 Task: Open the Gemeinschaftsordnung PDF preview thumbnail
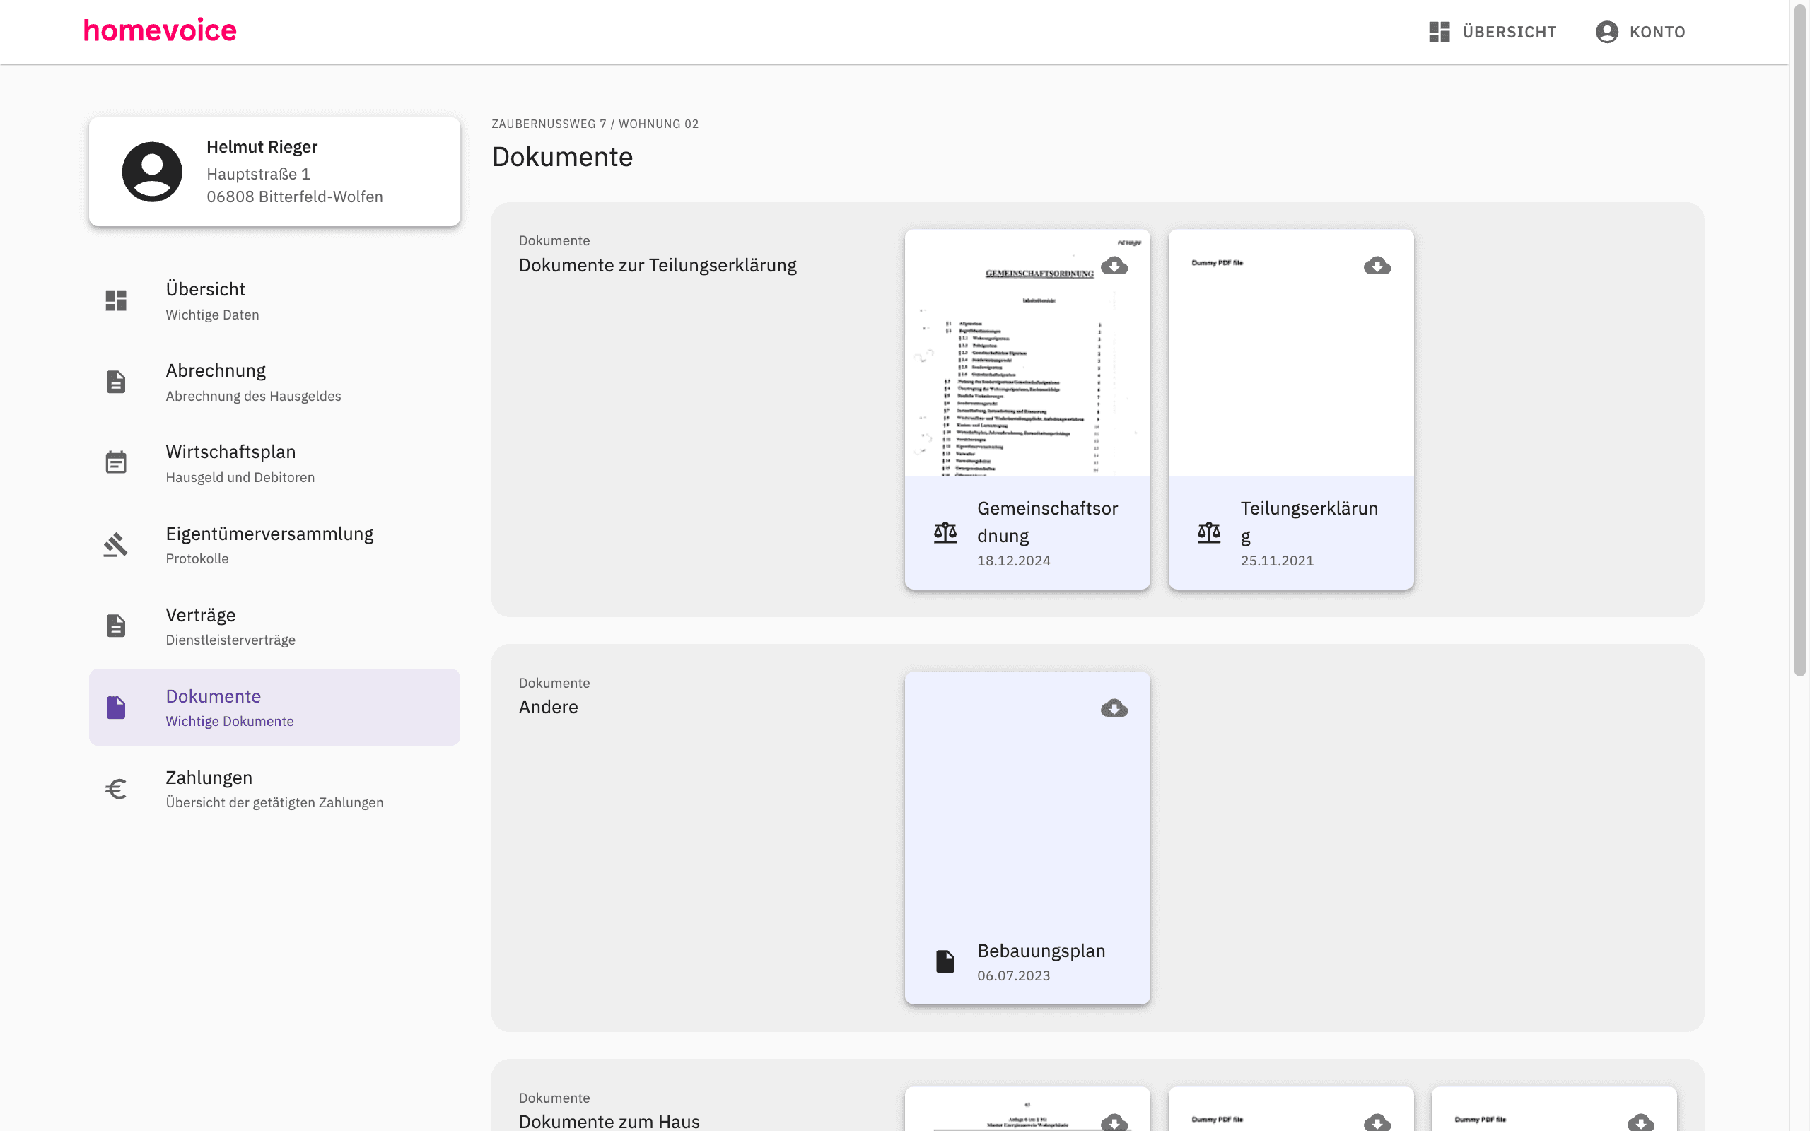point(1027,352)
